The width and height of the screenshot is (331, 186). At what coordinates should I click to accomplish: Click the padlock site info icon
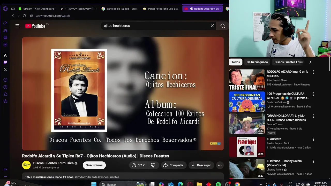pyautogui.click(x=32, y=16)
